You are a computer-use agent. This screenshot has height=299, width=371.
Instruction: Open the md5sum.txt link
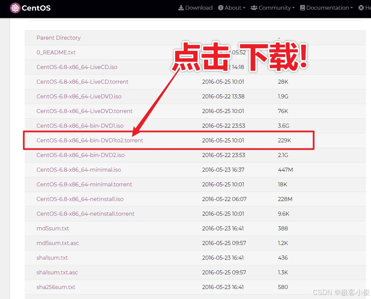53,228
